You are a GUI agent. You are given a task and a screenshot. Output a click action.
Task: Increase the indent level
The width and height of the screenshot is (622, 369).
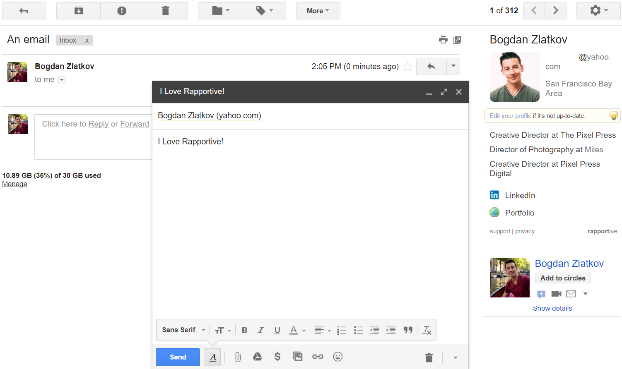(x=391, y=330)
